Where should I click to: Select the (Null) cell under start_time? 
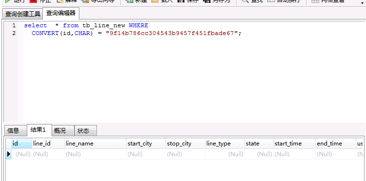pos(294,154)
